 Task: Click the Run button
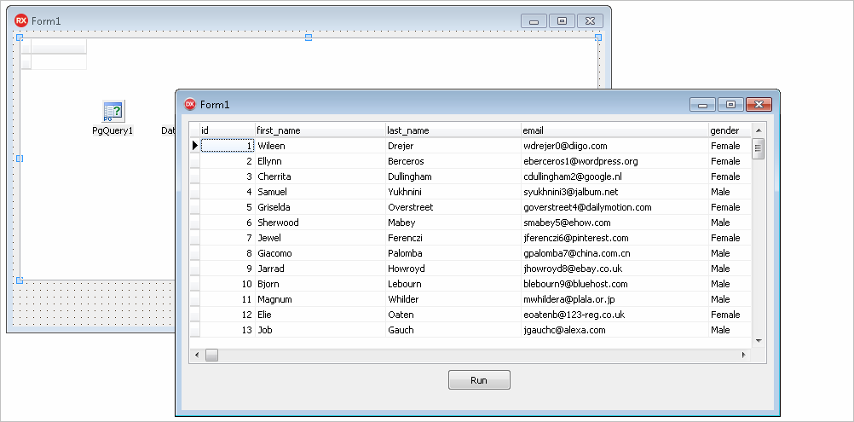click(x=479, y=380)
